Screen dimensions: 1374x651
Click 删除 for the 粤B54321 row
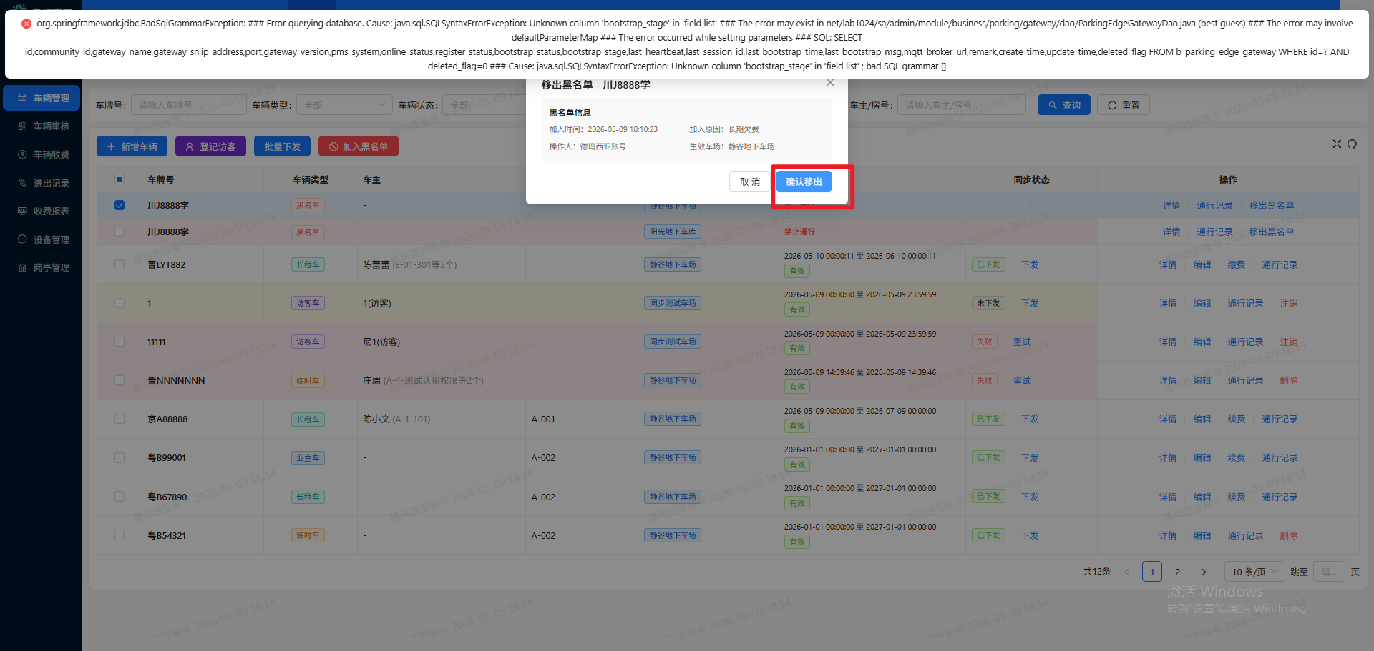coord(1289,535)
